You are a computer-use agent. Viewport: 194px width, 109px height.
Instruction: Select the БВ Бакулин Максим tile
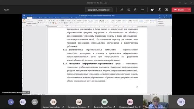(53, 102)
